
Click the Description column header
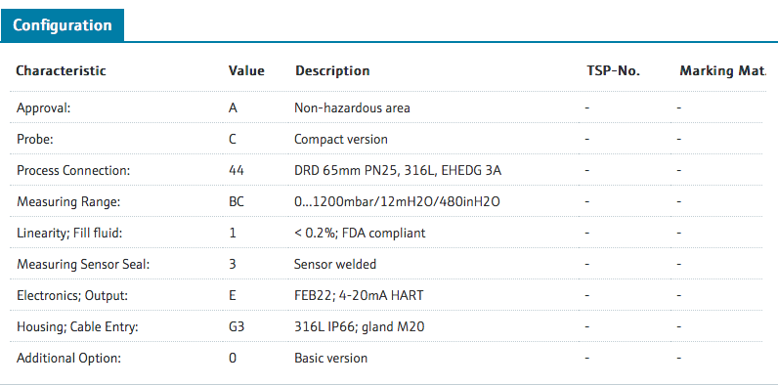[332, 71]
